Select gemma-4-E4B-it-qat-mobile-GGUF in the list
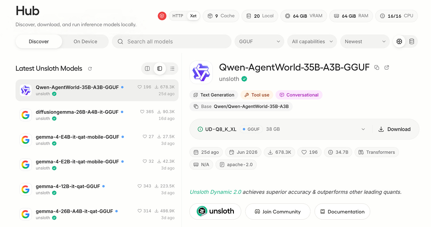 [97, 140]
